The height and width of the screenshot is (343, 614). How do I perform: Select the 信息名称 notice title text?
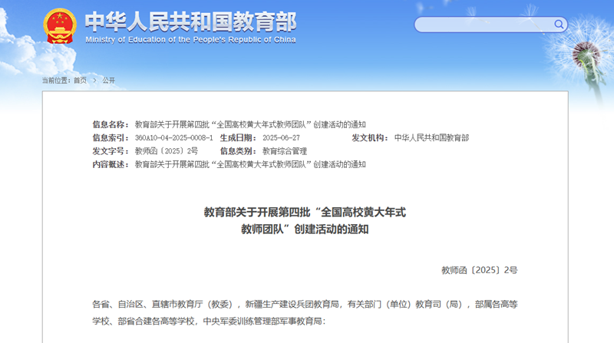point(250,124)
